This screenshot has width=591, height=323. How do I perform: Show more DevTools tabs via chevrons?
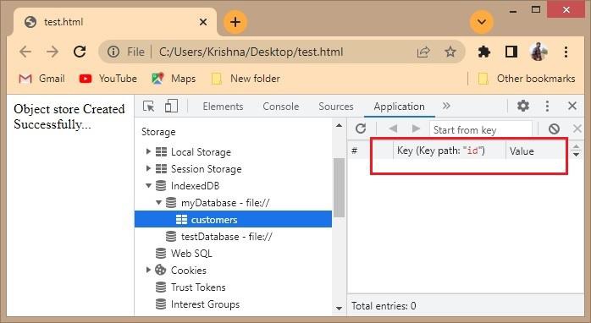(446, 106)
